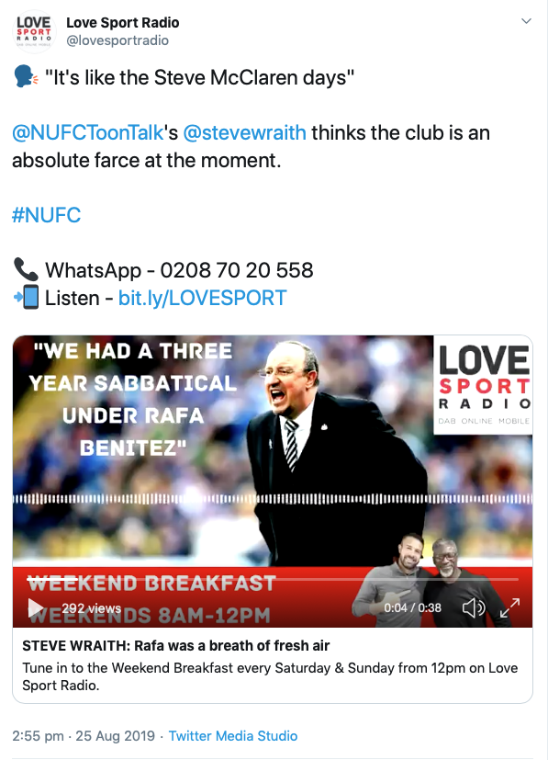
Task: Click the Love Sport Radio profile avatar
Action: [x=33, y=32]
